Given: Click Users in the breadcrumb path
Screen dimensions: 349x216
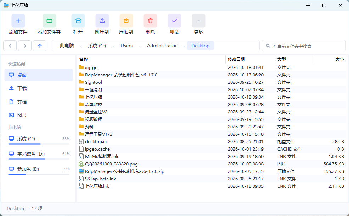Looking at the screenshot, I should (126, 46).
